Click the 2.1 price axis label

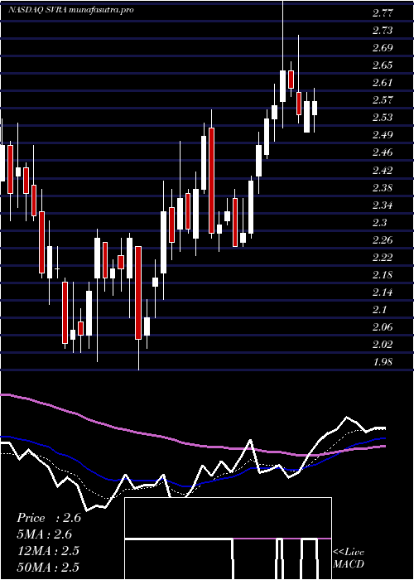[x=379, y=310]
